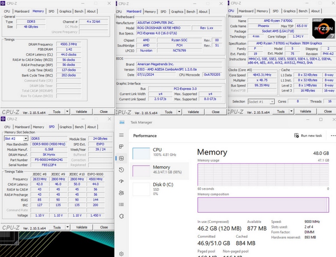Switch to Graphics tab in Memory CPU-Z window
The height and width of the screenshot is (257, 336).
pyautogui.click(x=65, y=11)
